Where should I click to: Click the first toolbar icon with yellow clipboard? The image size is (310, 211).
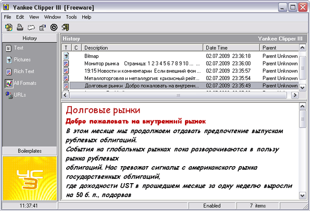click(8, 27)
